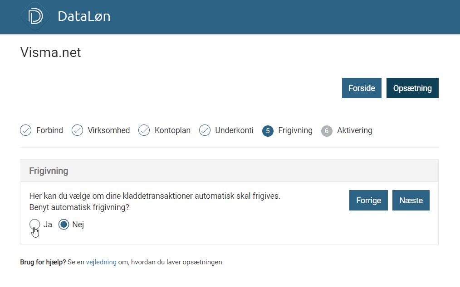The image size is (460, 287).
Task: Click the Forbind step checkmark icon
Action: pyautogui.click(x=26, y=130)
